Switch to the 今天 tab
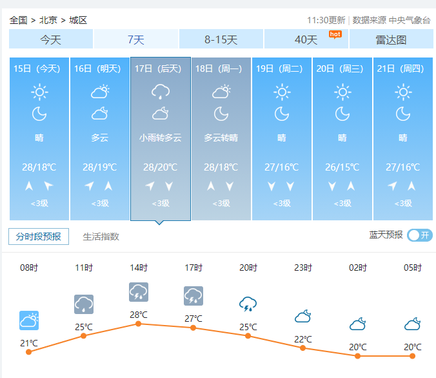The image size is (436, 378). pyautogui.click(x=51, y=39)
